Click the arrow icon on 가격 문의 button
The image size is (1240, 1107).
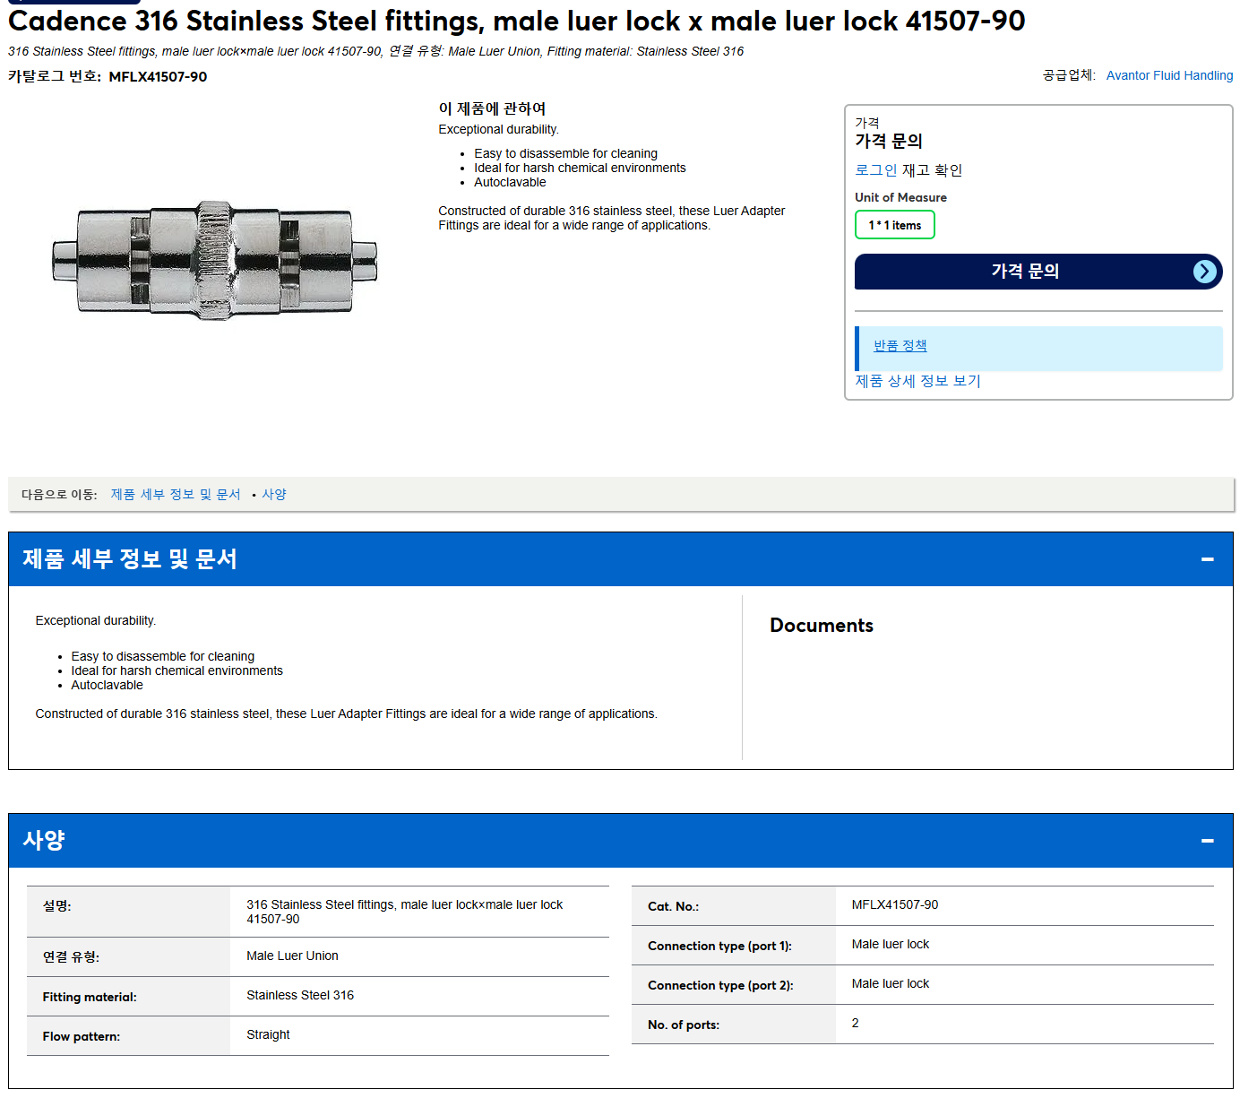(1205, 272)
